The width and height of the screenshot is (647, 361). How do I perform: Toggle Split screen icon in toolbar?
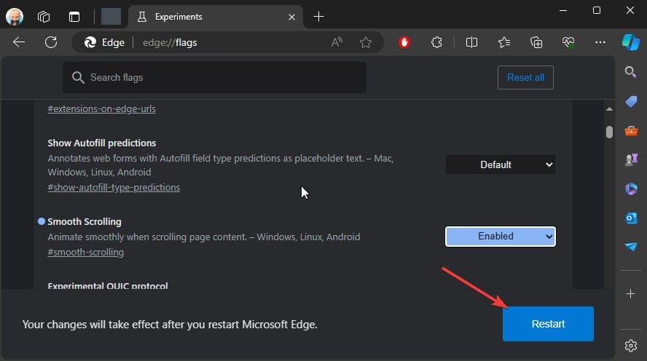click(x=471, y=42)
